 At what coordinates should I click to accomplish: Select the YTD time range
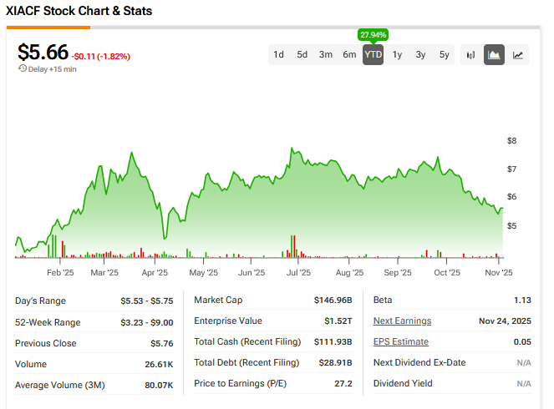(373, 55)
